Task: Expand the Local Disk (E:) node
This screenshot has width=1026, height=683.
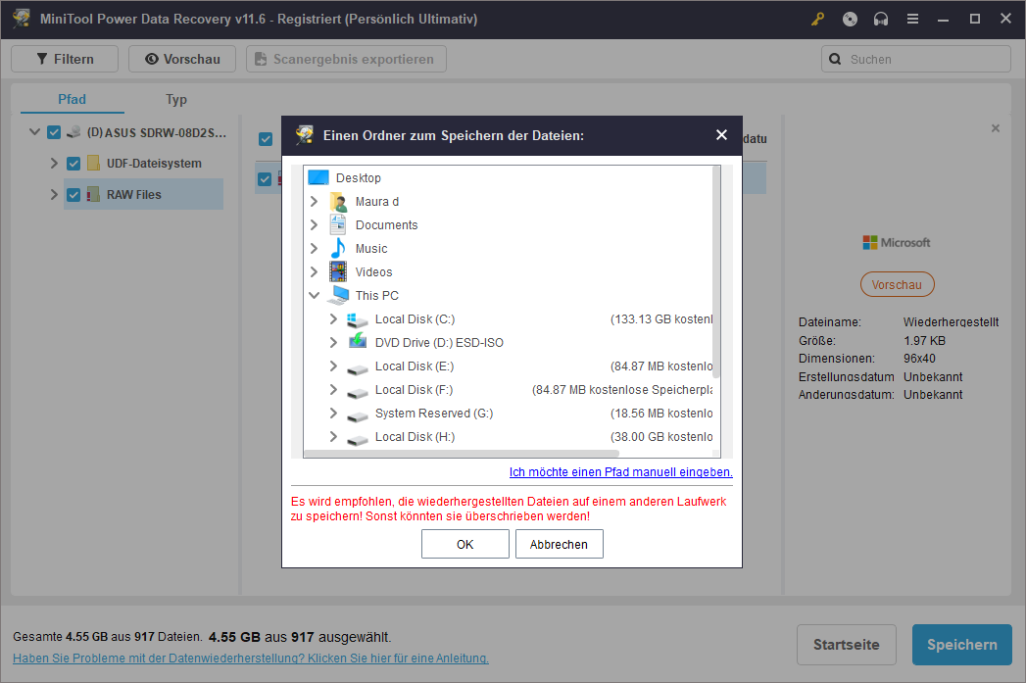Action: (334, 366)
